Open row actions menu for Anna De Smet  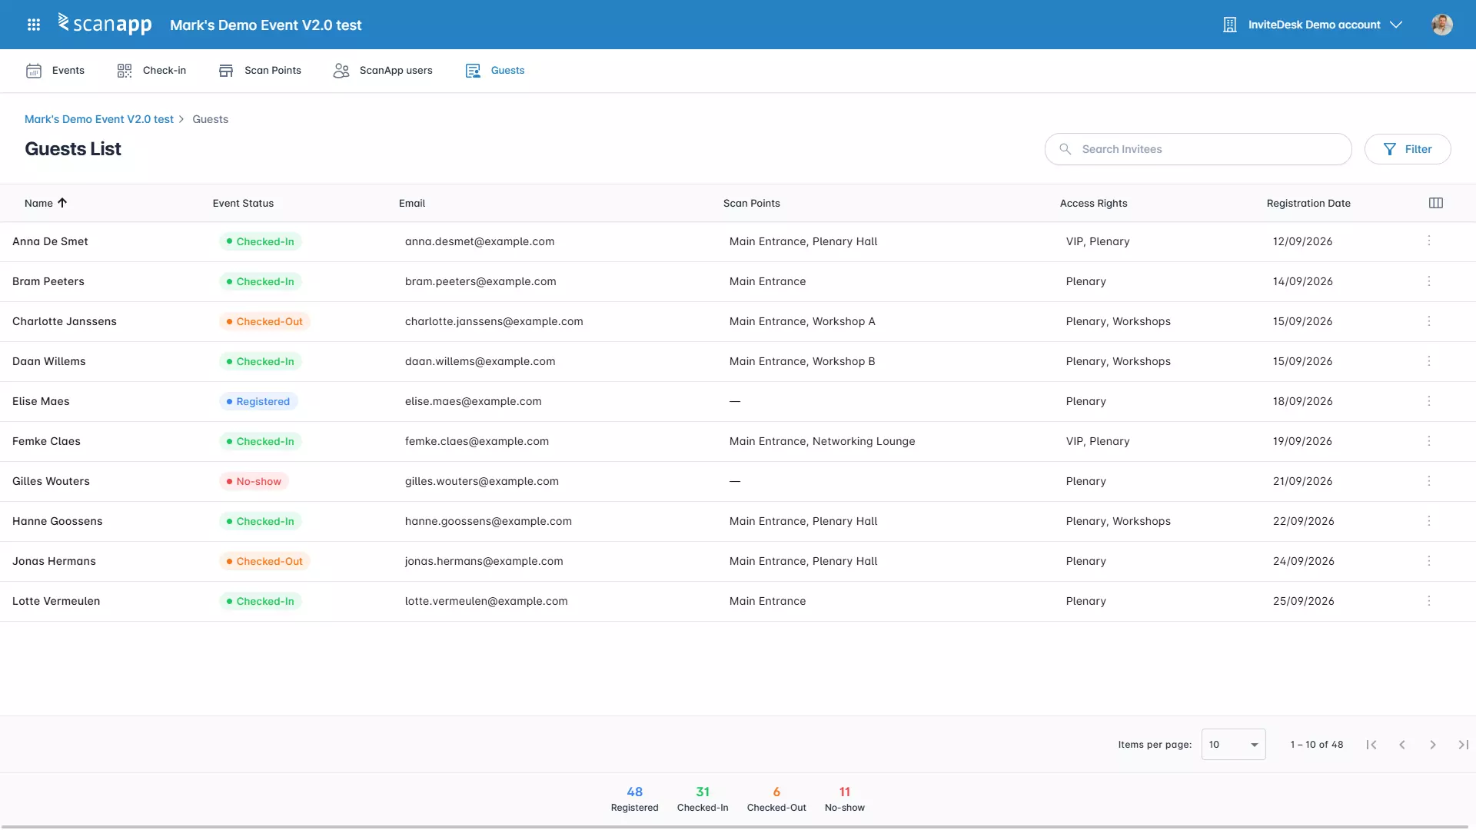[1429, 241]
